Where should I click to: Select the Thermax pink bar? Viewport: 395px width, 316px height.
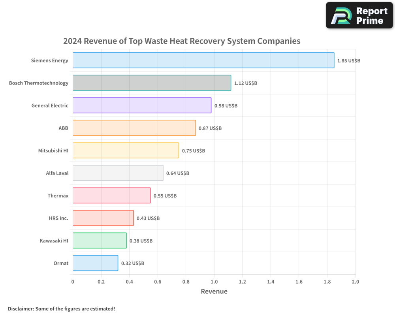(x=111, y=196)
